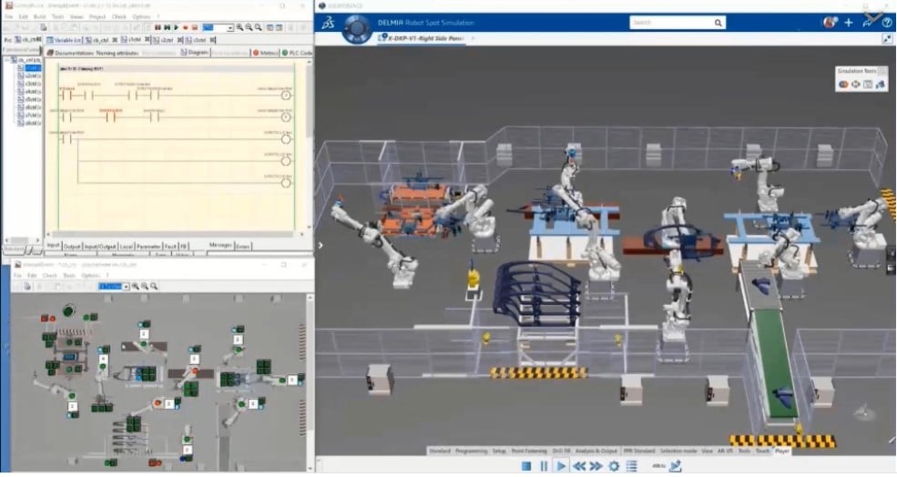Viewport: 897px width, 477px height.
Task: Collapse the cb_ctrl root tree node
Action: point(7,59)
